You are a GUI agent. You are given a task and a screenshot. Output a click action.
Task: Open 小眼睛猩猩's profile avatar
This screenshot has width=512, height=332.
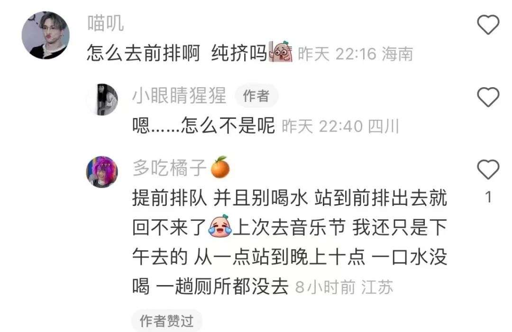tap(102, 99)
